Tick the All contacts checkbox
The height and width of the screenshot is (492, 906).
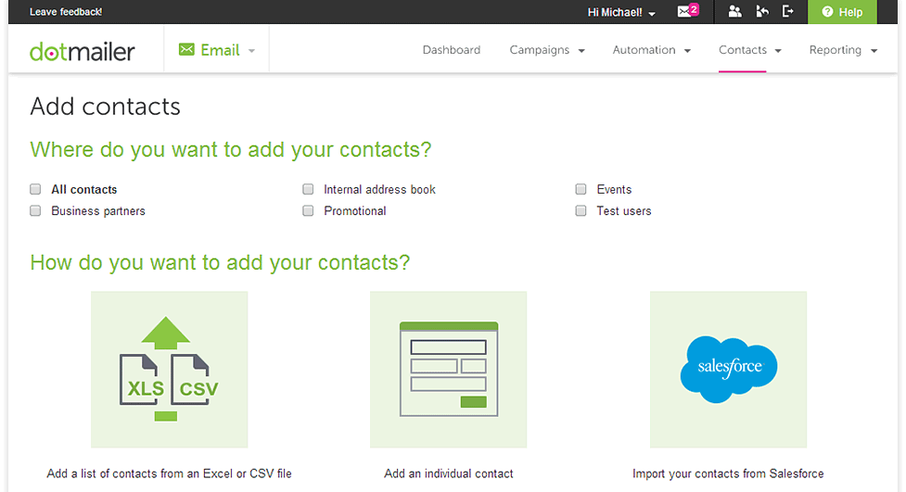pyautogui.click(x=35, y=189)
